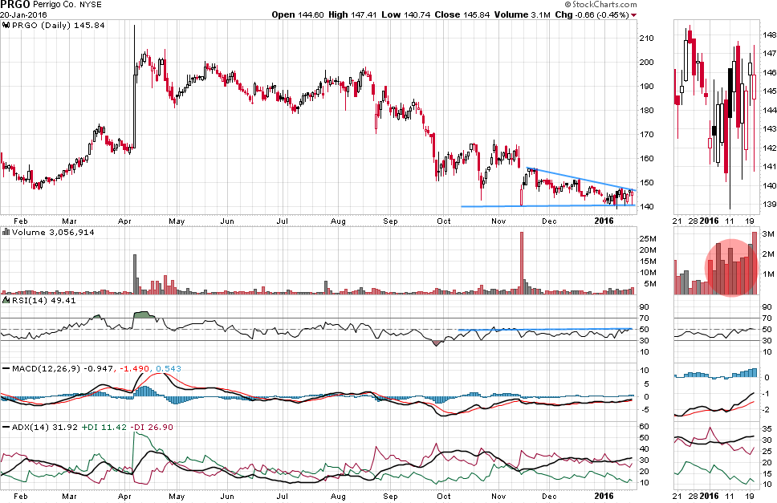Click the RSI(14) legend icon

(6, 301)
